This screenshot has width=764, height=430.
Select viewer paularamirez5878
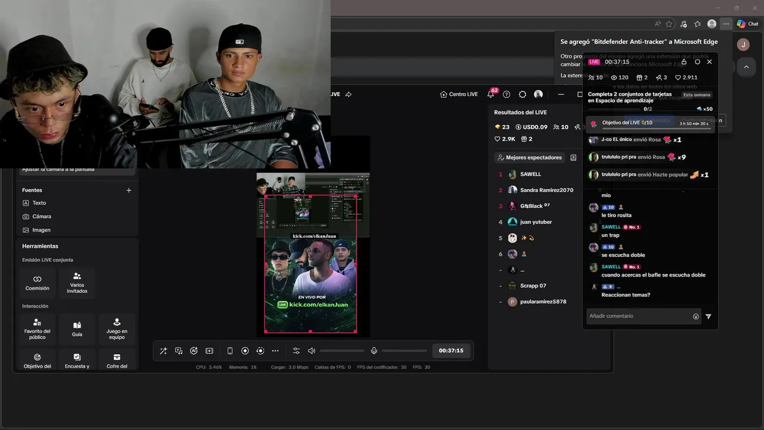pyautogui.click(x=537, y=302)
